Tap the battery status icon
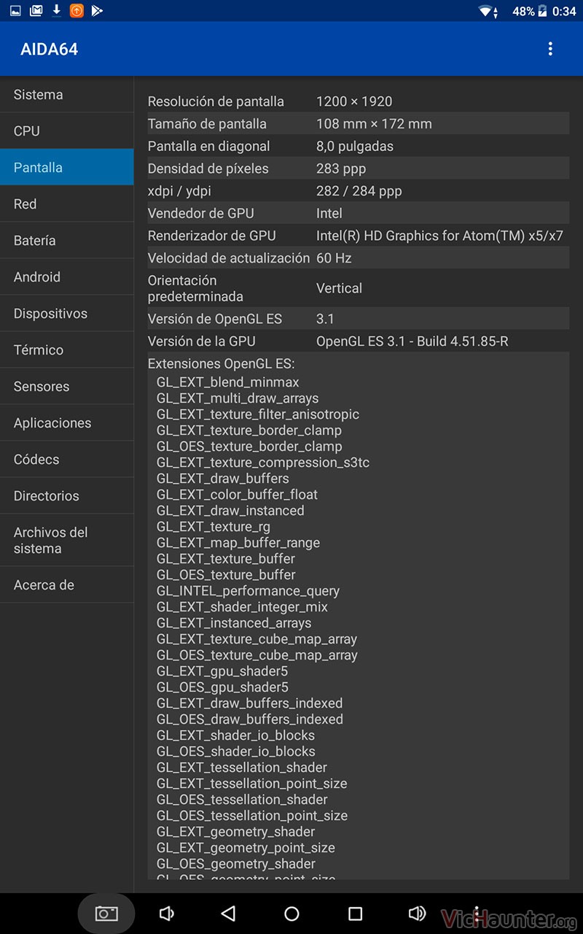This screenshot has height=934, width=583. coord(542,11)
